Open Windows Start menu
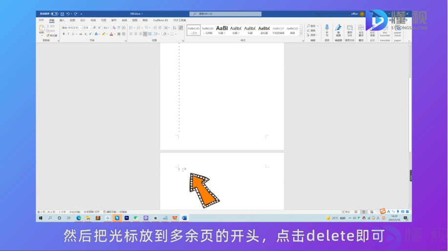The width and height of the screenshot is (448, 251). [x=41, y=218]
